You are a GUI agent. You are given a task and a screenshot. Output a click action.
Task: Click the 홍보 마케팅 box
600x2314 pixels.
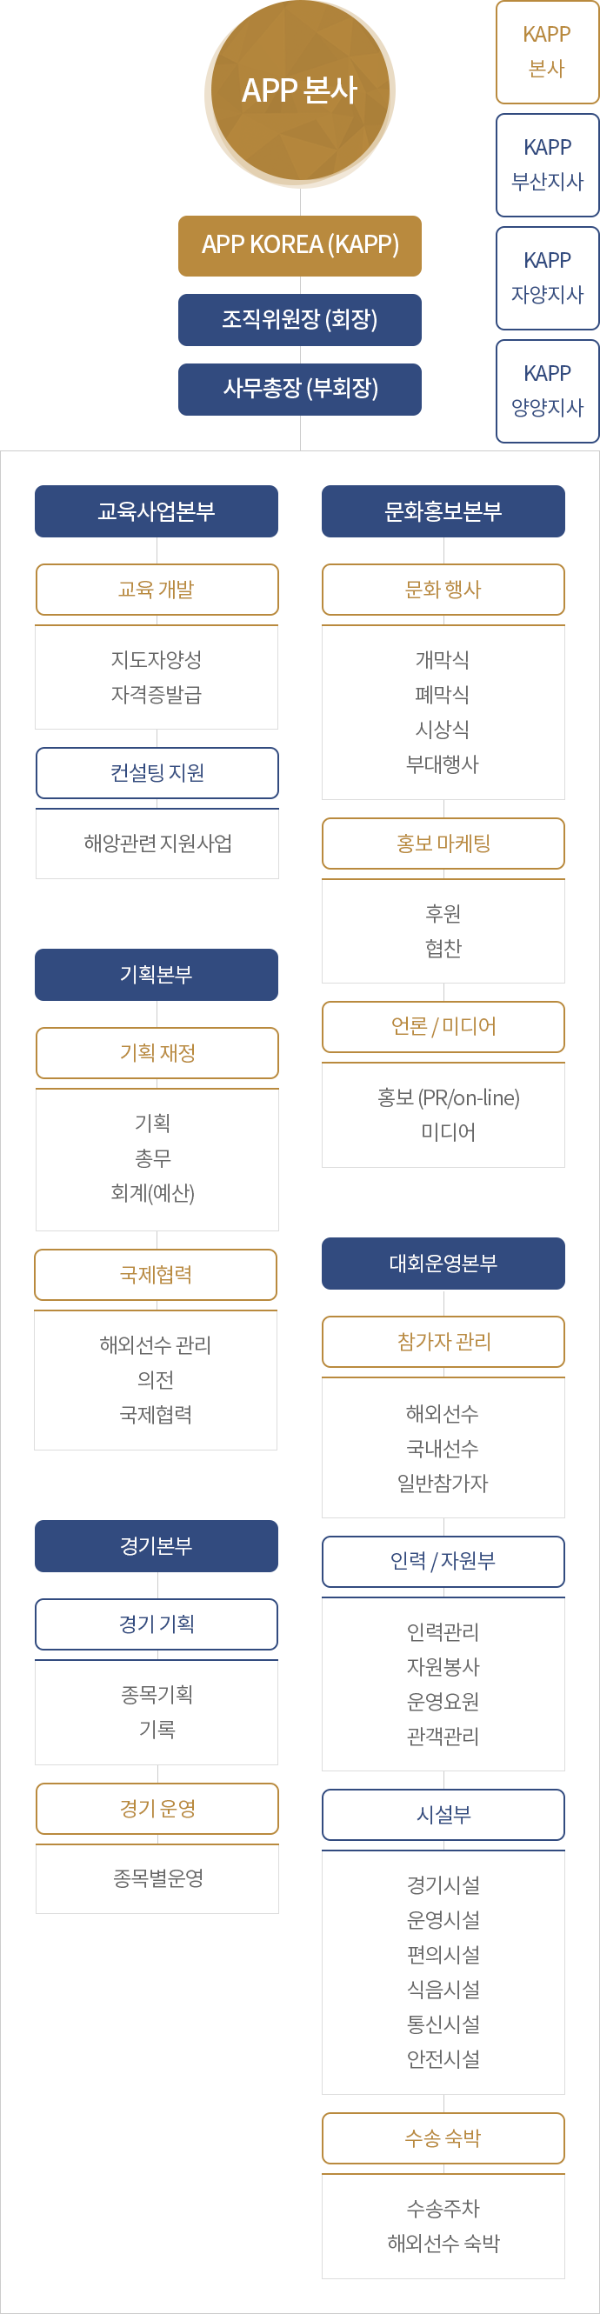(443, 844)
